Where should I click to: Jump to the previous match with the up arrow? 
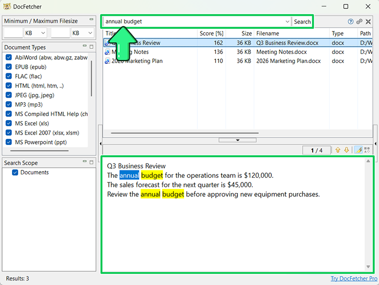pos(338,150)
